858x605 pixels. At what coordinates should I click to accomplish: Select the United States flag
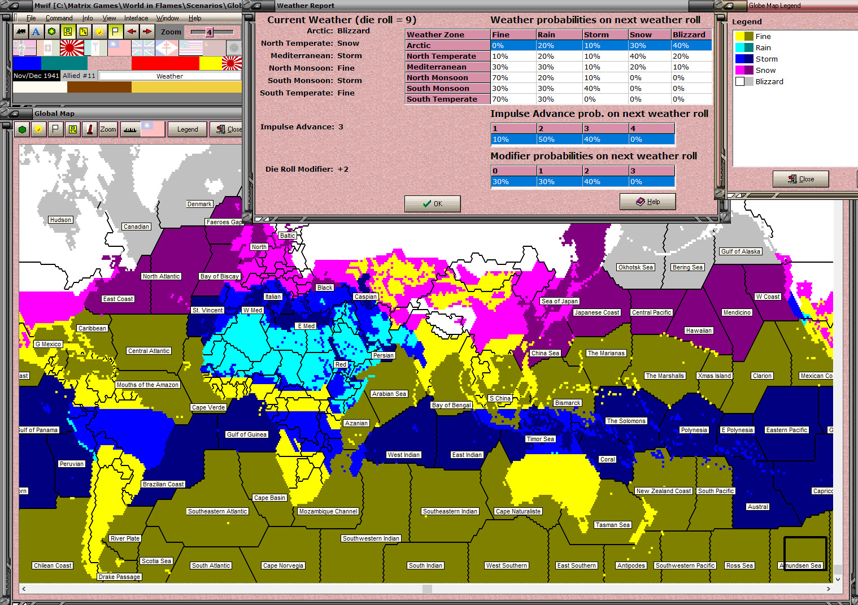[190, 48]
